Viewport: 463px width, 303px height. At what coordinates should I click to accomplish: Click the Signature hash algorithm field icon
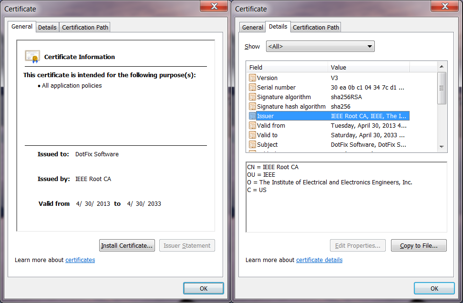252,107
